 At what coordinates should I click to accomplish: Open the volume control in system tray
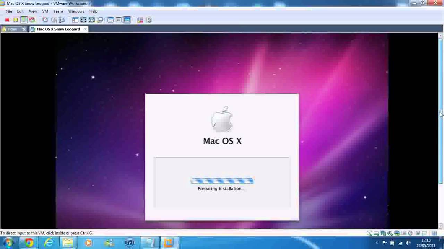408,243
